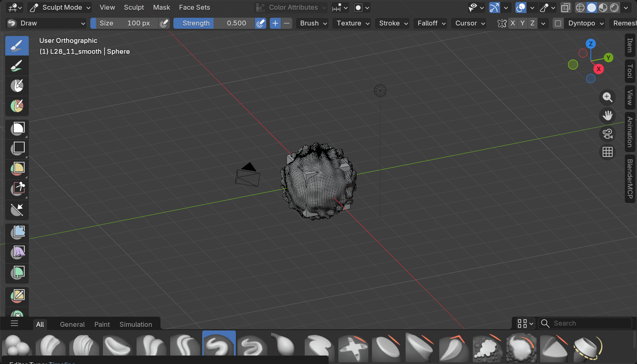Select the Edit Face Set tool
The height and width of the screenshot is (364, 637).
[x=17, y=296]
